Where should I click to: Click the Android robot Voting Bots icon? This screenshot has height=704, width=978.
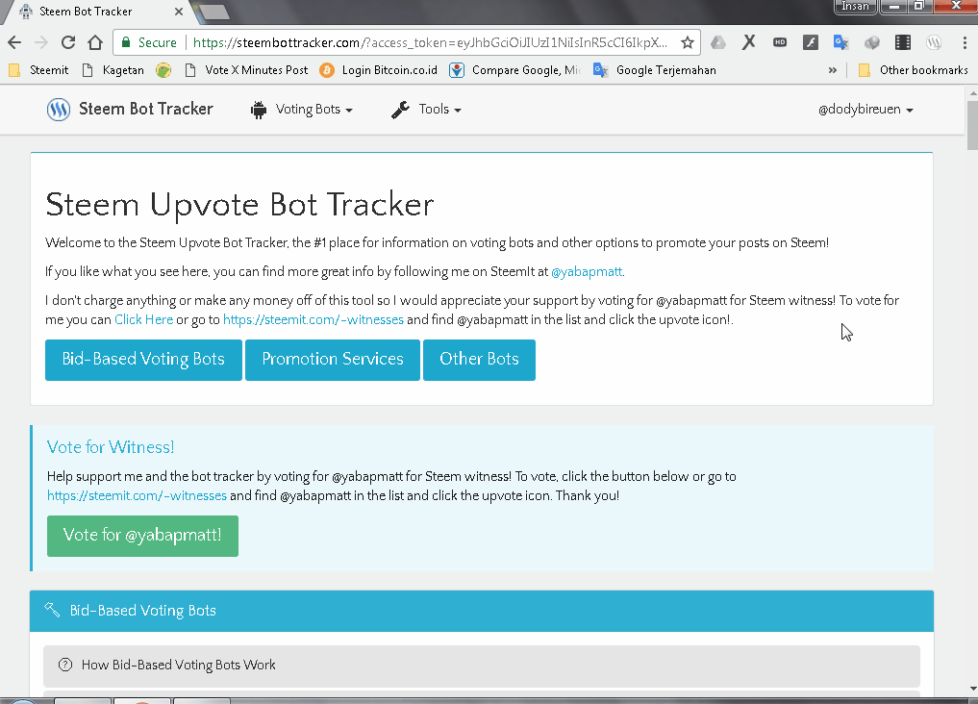click(259, 110)
